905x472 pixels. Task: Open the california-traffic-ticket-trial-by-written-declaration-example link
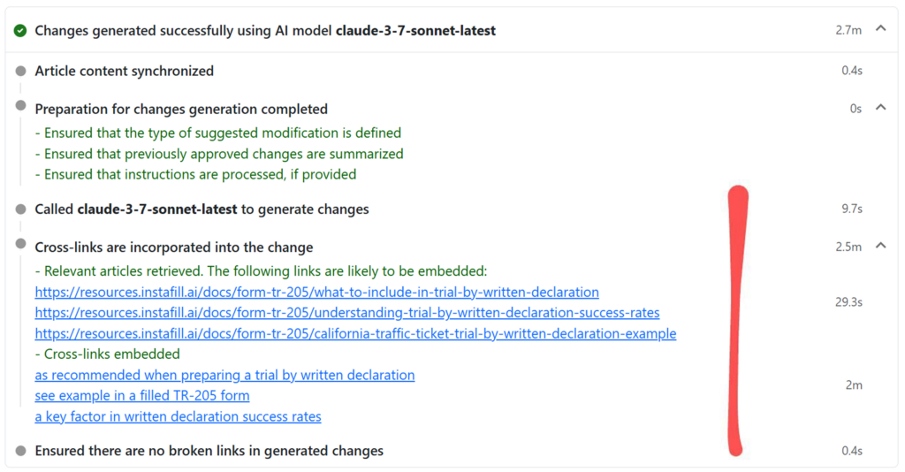355,333
